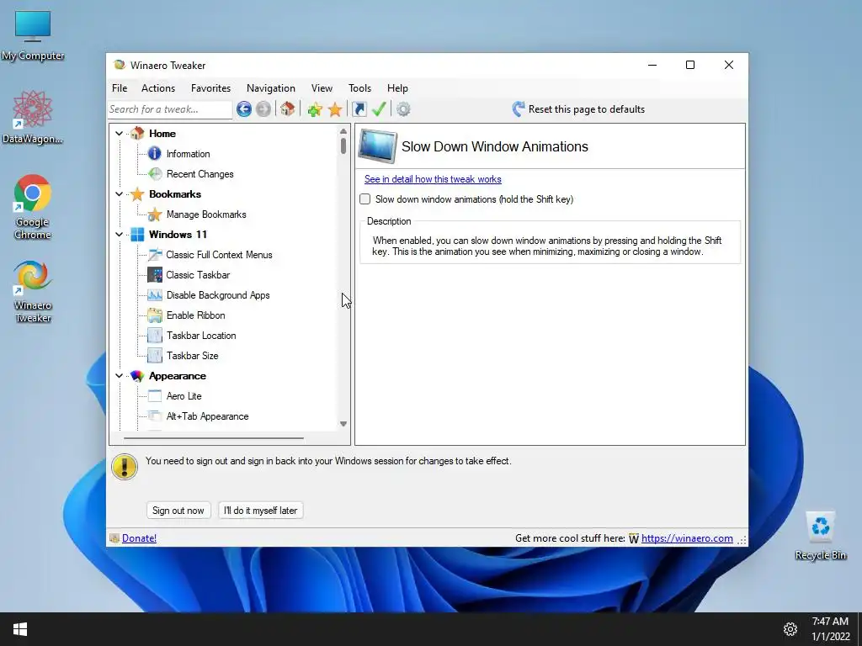Screen dimensions: 862x646
Task: Select Taskbar Location tree item text
Action: pyautogui.click(x=201, y=336)
